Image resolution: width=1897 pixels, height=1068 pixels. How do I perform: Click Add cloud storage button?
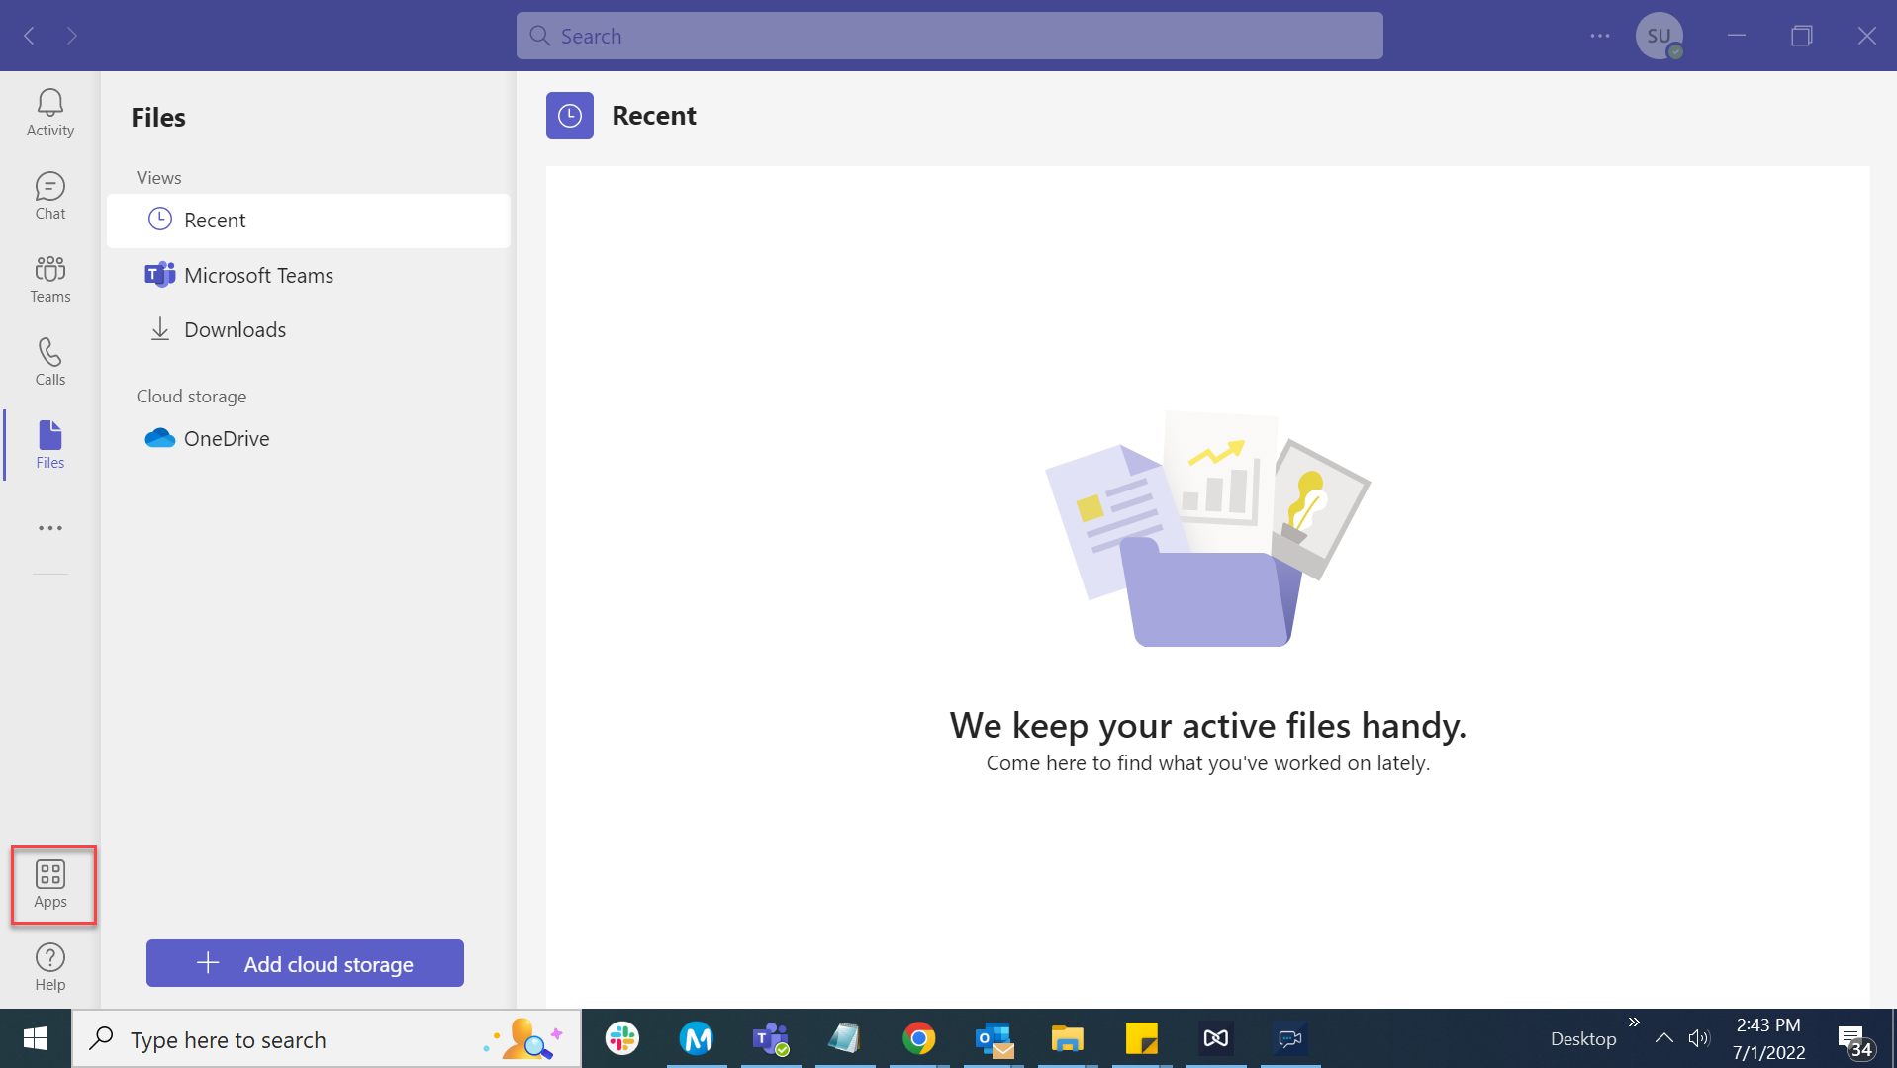[x=305, y=963]
